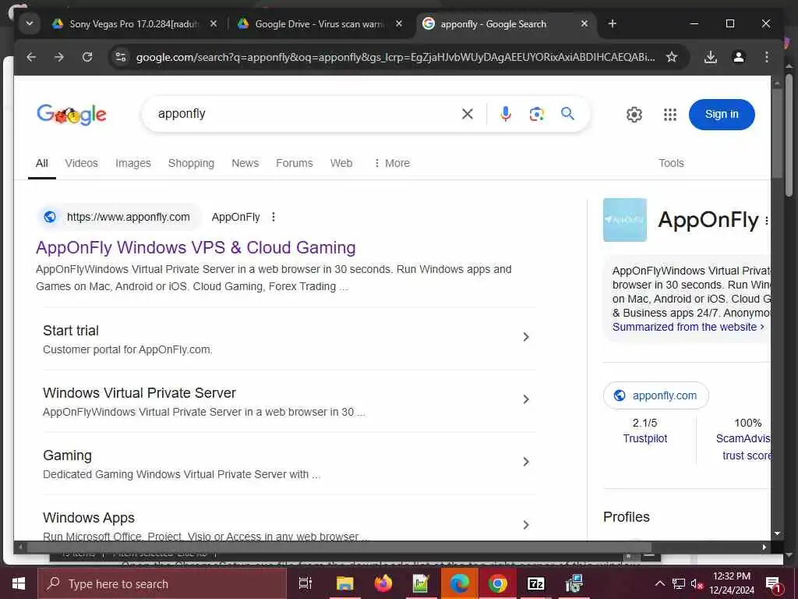Image resolution: width=798 pixels, height=599 pixels.
Task: Click the vertical page scrollbar
Action: tap(776, 133)
